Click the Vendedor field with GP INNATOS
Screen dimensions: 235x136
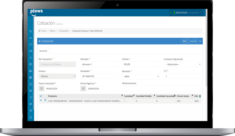tap(99, 76)
